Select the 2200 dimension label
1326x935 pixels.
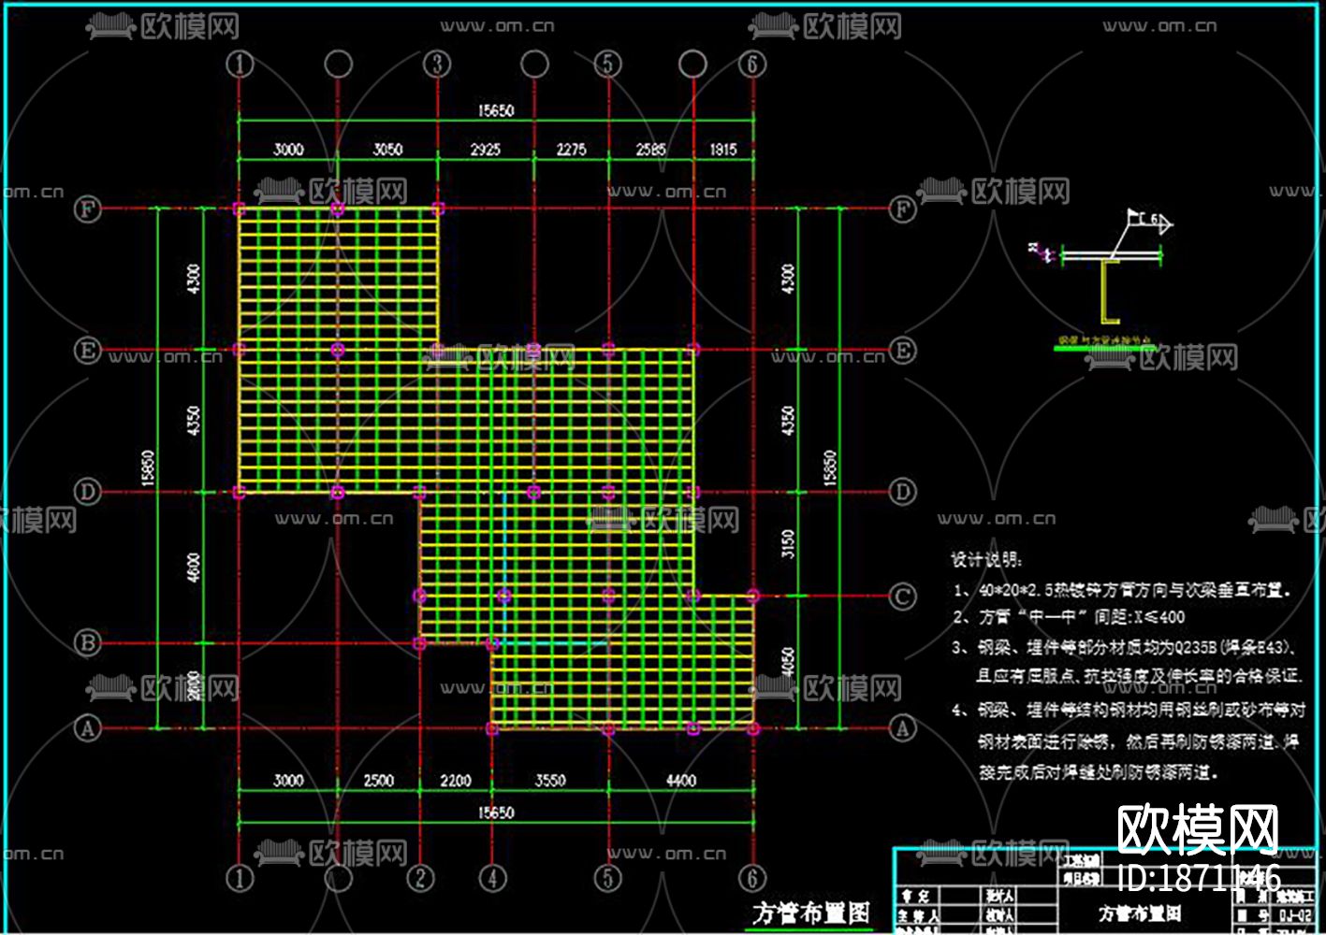click(x=455, y=780)
